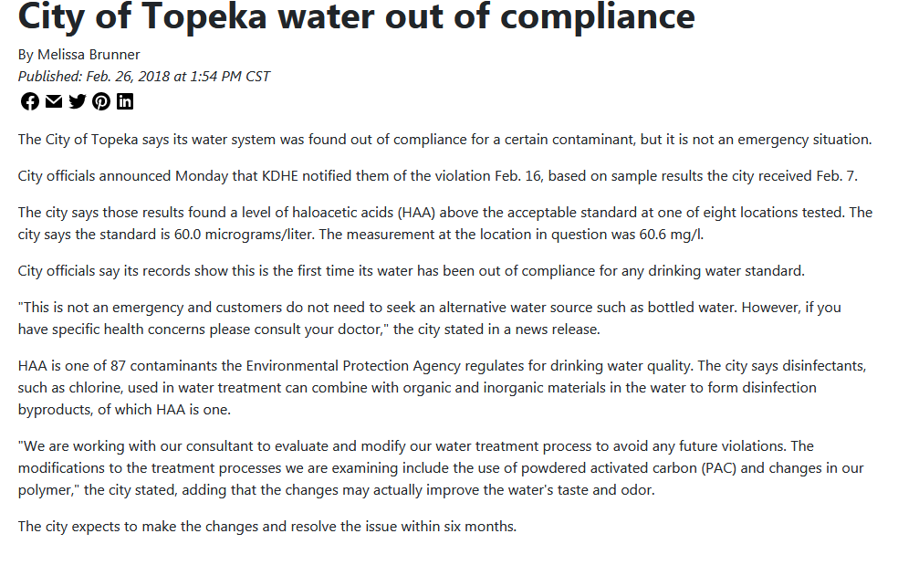
Task: Click the sentence about first time out of compliance
Action: point(412,271)
